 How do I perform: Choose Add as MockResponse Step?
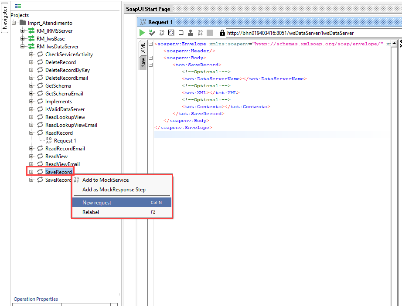pyautogui.click(x=122, y=190)
